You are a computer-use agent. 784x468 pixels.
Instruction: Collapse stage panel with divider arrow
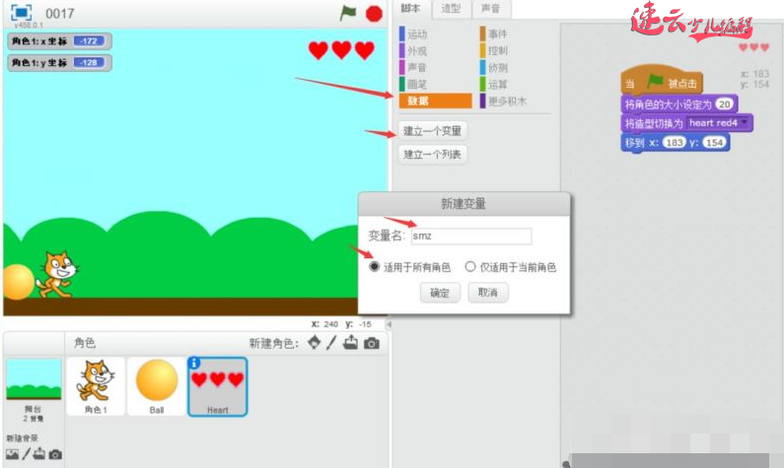[389, 324]
